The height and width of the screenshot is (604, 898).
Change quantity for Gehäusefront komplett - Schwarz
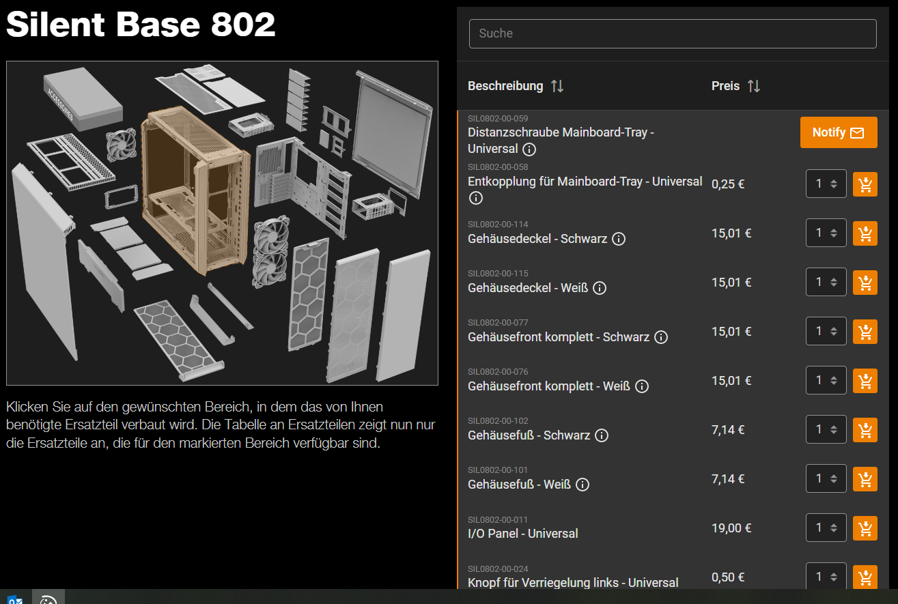826,331
